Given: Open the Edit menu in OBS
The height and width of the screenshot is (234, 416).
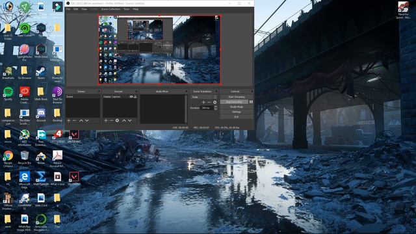Looking at the screenshot, I should [x=76, y=9].
